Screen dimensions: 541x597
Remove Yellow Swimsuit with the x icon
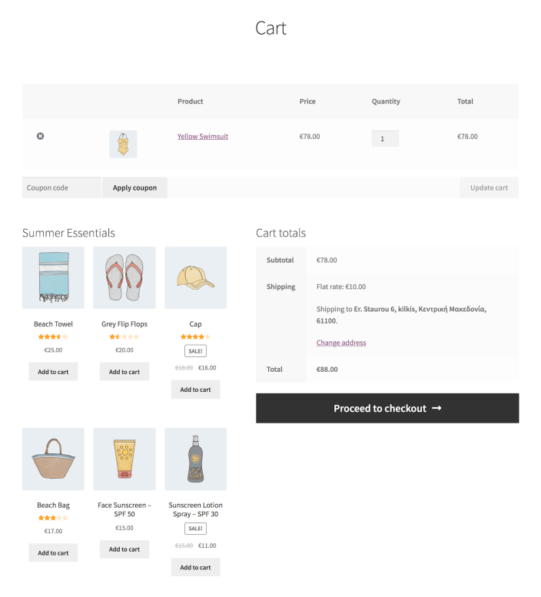pos(40,136)
